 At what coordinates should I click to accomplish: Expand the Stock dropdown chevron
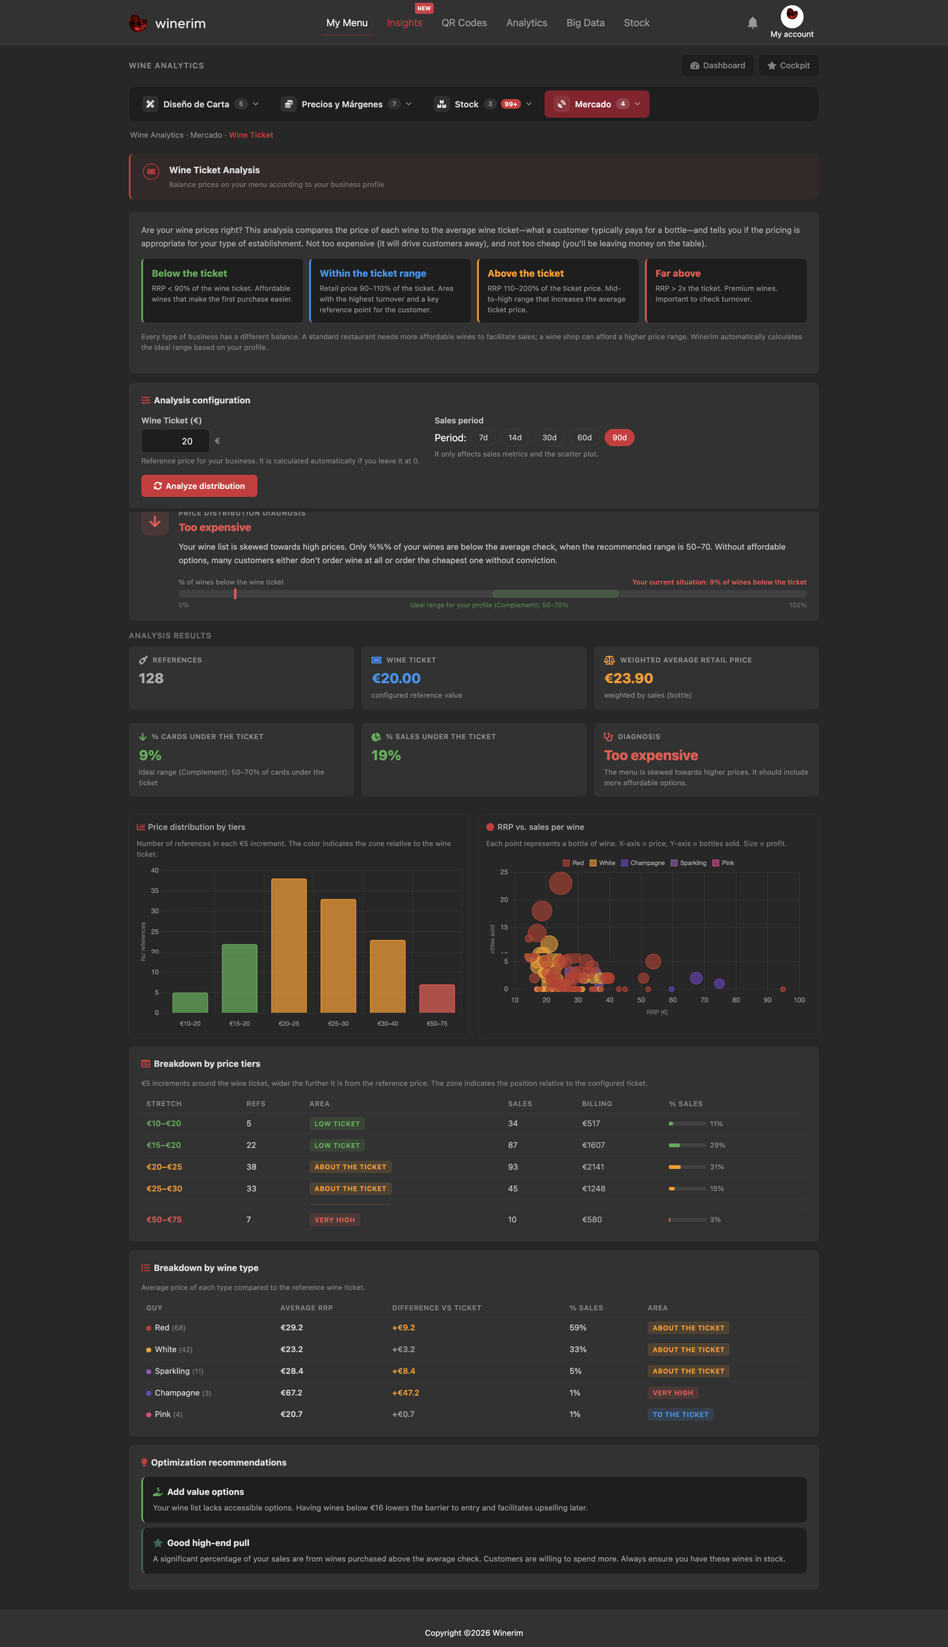529,104
